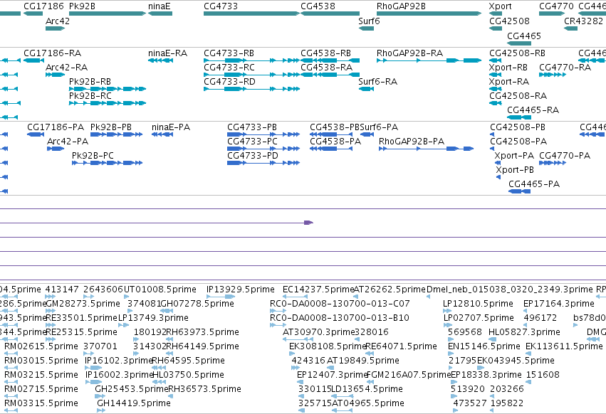The width and height of the screenshot is (606, 414).
Task: Click the CG4733-RC transcript label
Action: (229, 67)
